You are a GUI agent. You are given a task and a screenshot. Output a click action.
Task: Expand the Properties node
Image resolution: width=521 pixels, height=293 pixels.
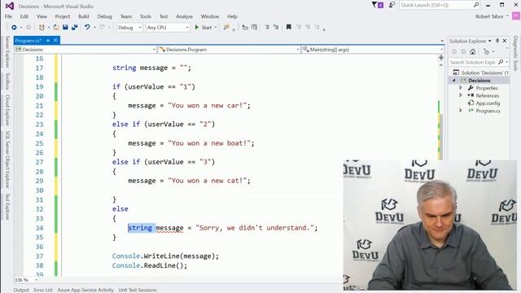pyautogui.click(x=461, y=88)
